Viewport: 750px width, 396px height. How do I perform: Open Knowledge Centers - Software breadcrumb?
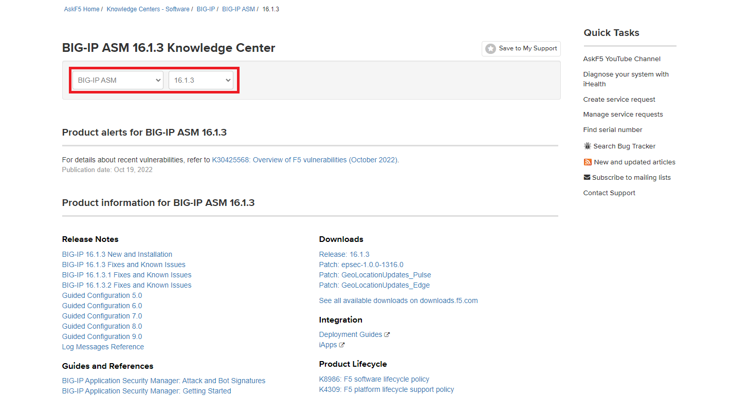tap(148, 9)
